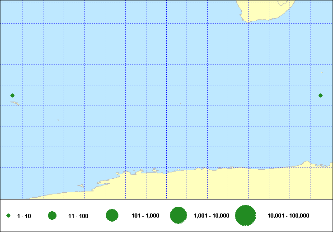The image size is (333, 232).
Task: Click the "1 - 10" legend label
Action: click(24, 216)
